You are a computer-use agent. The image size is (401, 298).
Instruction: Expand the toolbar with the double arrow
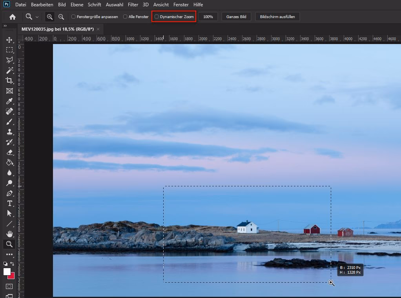[5, 26]
